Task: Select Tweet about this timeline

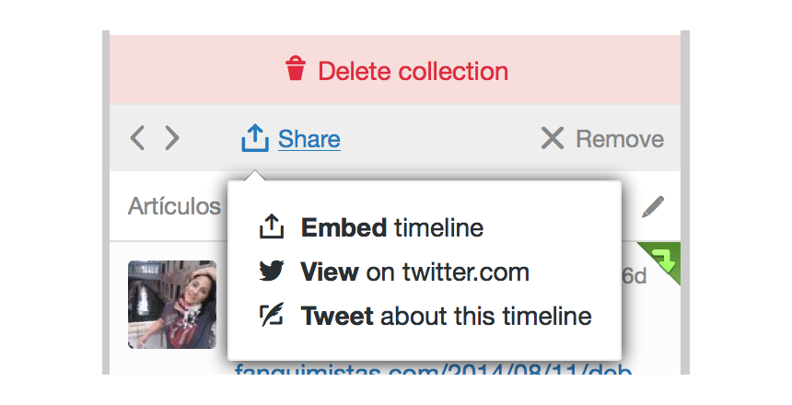Action: pos(446,316)
